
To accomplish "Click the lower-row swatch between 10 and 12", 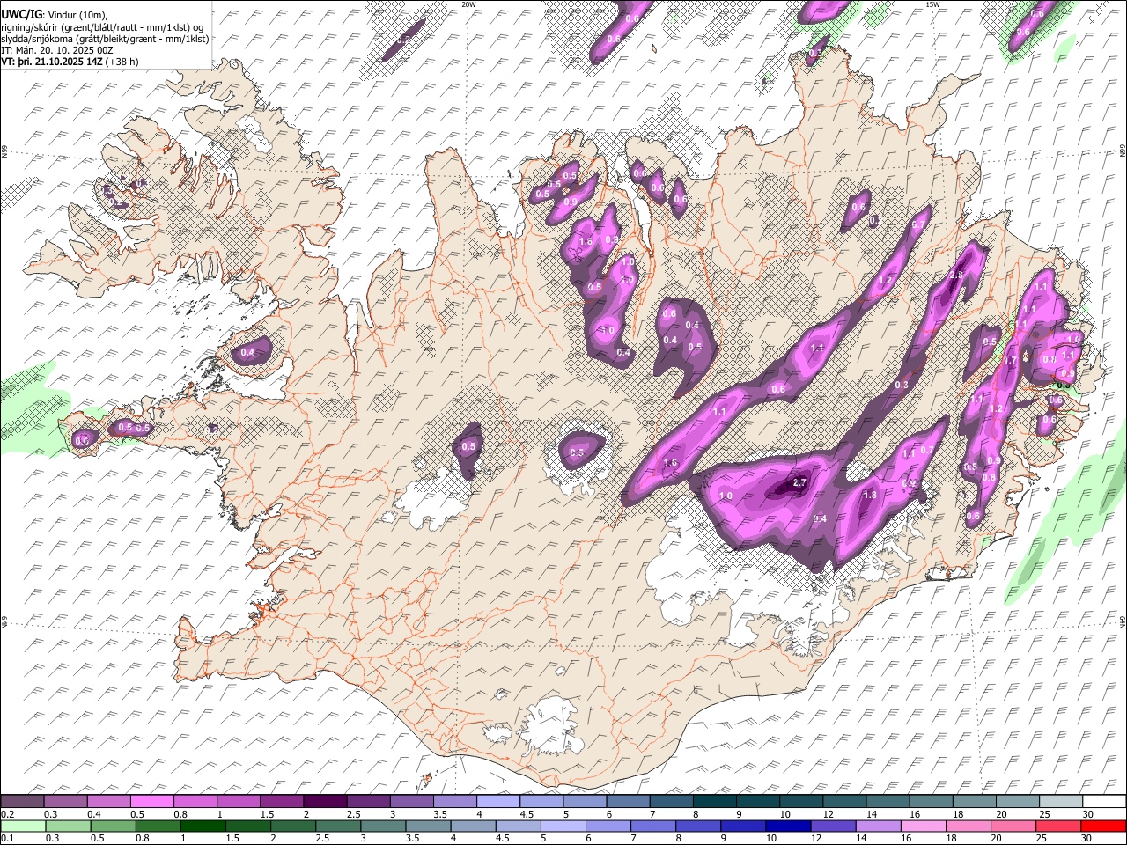I will click(x=790, y=826).
